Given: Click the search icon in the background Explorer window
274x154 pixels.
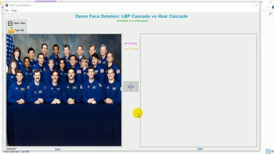Looking at the screenshot, I should point(270,14).
